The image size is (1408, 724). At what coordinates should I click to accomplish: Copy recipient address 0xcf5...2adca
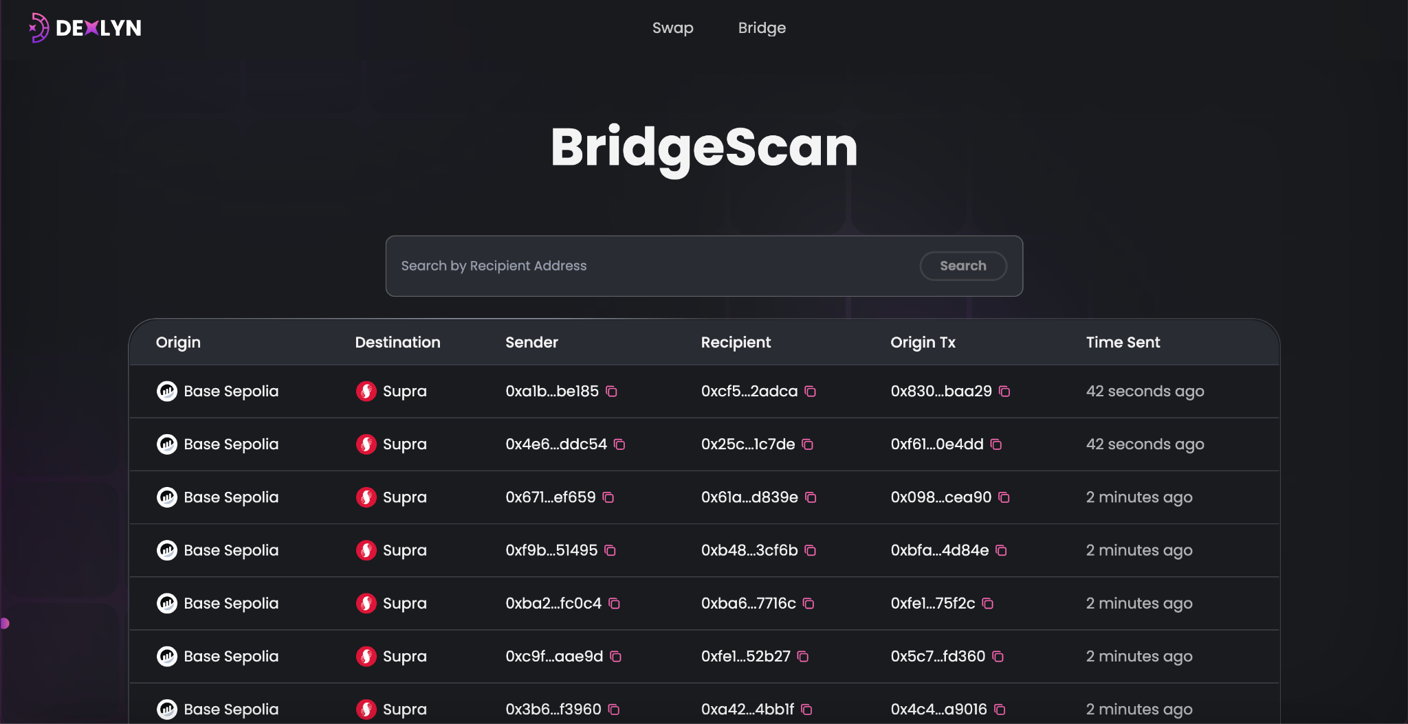(811, 392)
